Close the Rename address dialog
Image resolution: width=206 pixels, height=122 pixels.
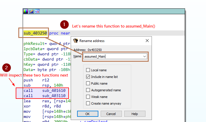click(147, 41)
